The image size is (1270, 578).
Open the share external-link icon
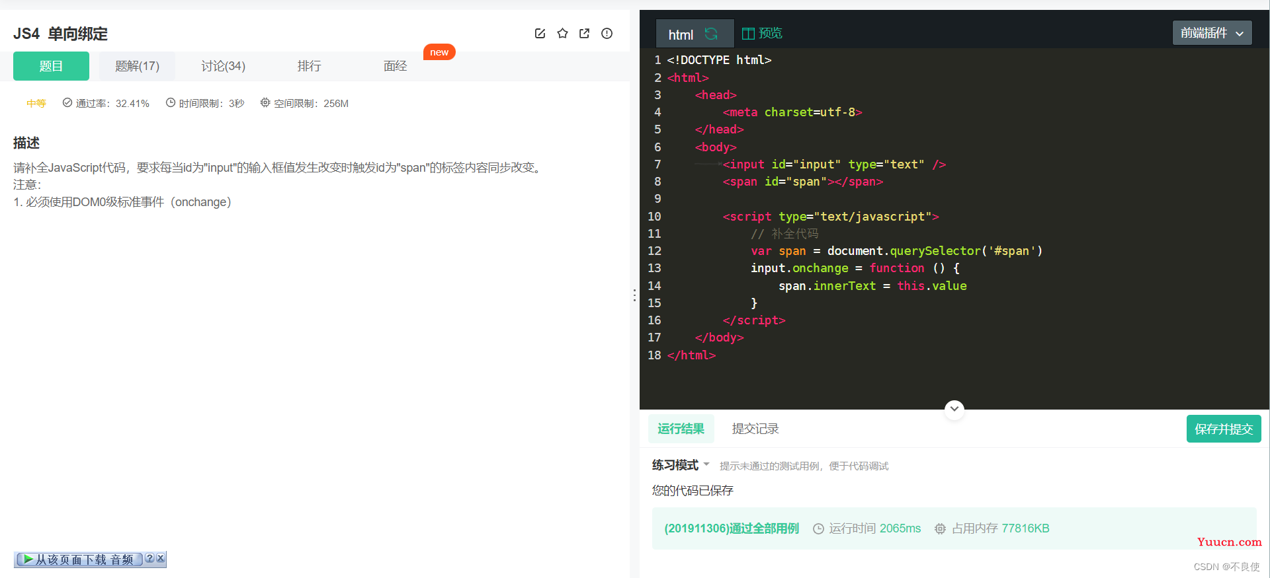point(584,34)
